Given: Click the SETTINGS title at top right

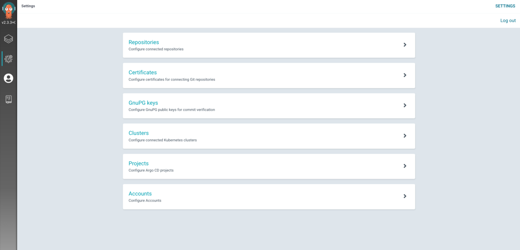Looking at the screenshot, I should pyautogui.click(x=505, y=6).
